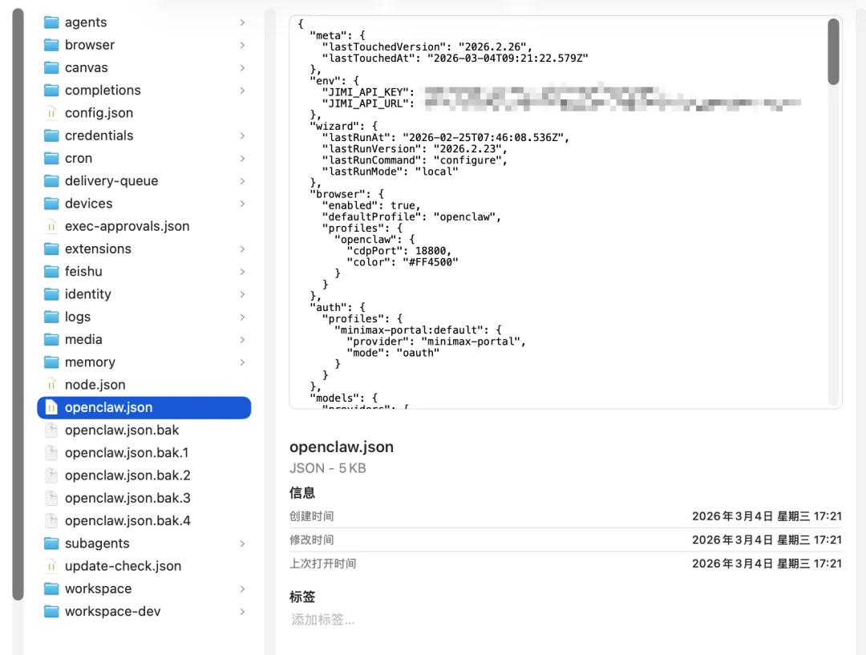Expand the workspace folder chevron
The height and width of the screenshot is (655, 866).
[x=242, y=588]
